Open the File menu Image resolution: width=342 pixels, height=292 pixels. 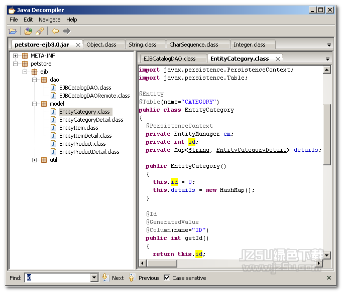tap(14, 20)
